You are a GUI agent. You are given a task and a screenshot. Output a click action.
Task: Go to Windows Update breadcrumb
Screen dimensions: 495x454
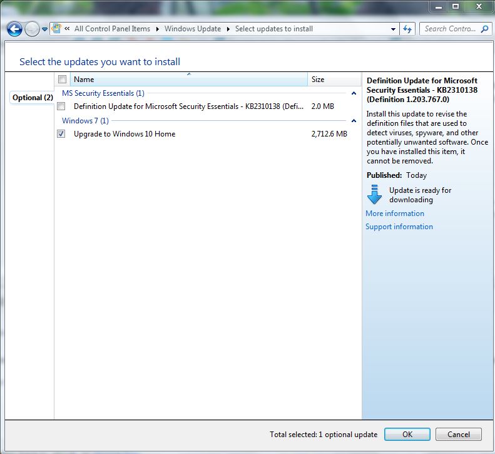[x=193, y=29]
